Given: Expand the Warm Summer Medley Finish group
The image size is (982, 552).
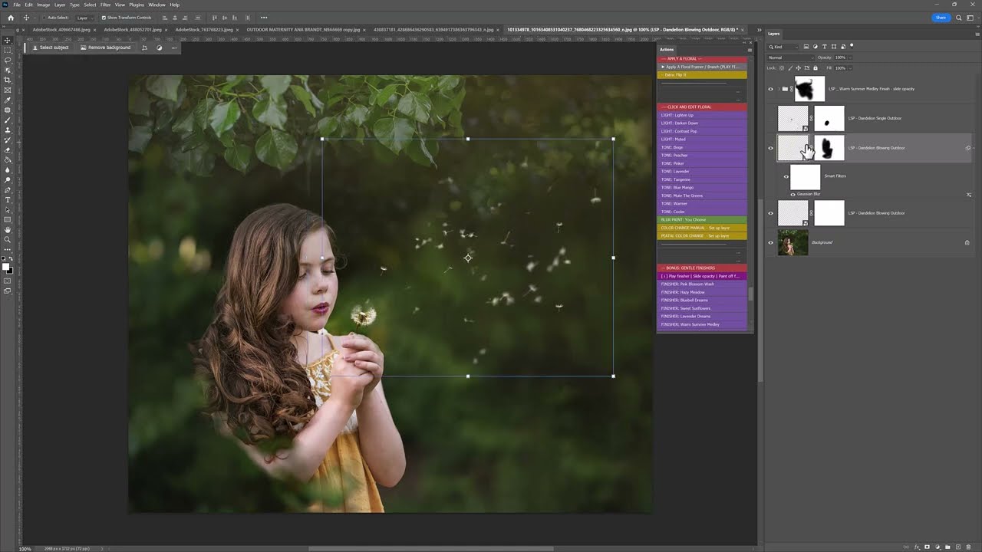Looking at the screenshot, I should click(778, 89).
